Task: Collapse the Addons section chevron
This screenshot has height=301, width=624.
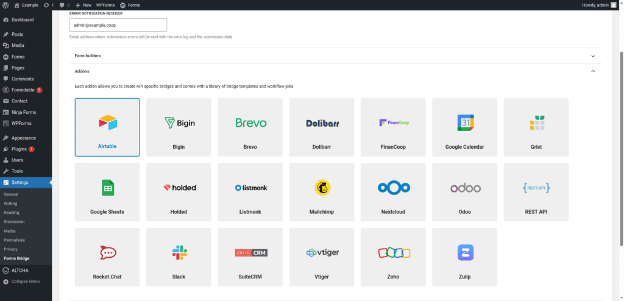Action: [593, 71]
